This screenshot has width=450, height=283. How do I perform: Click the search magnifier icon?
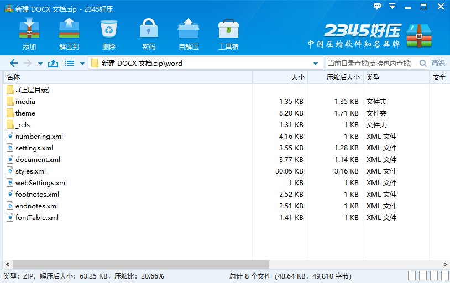point(423,64)
